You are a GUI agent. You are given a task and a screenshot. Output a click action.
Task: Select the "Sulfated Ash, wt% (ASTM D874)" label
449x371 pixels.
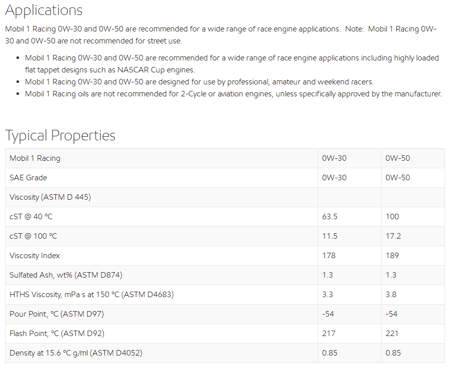coord(66,275)
